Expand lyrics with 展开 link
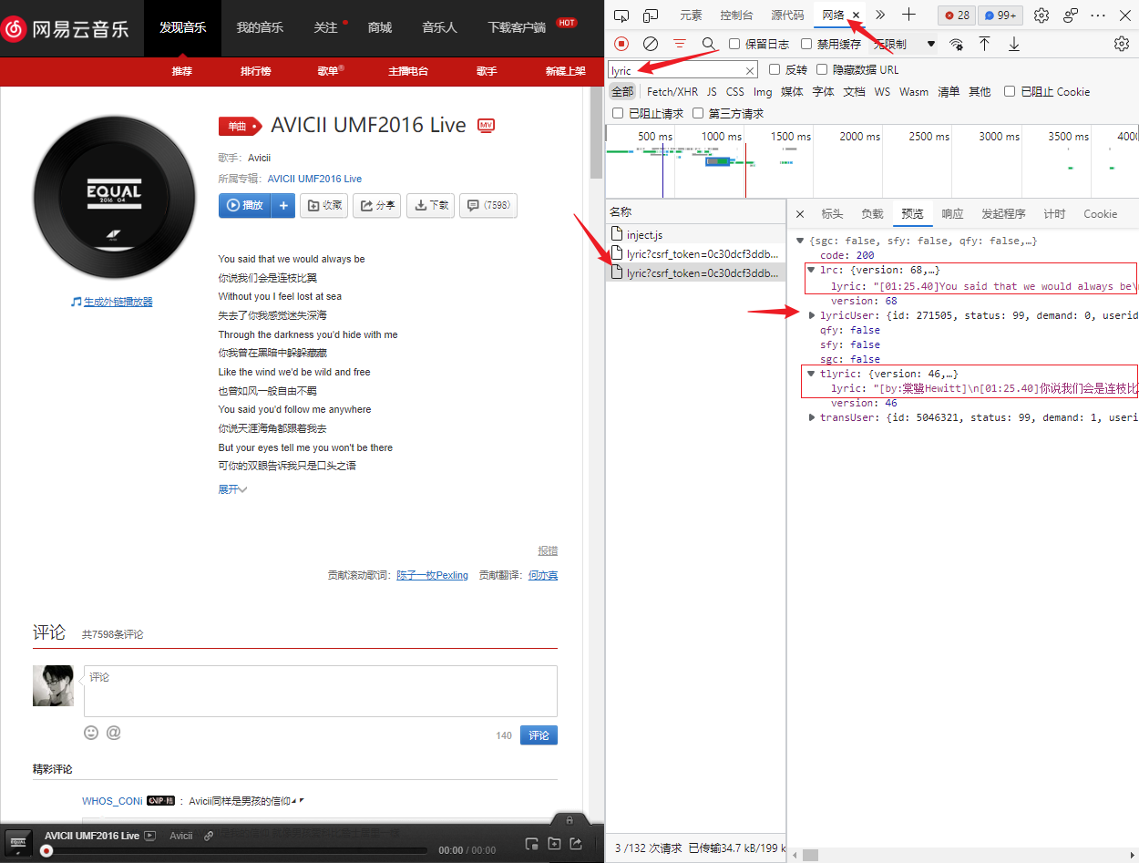The image size is (1139, 863). click(232, 489)
